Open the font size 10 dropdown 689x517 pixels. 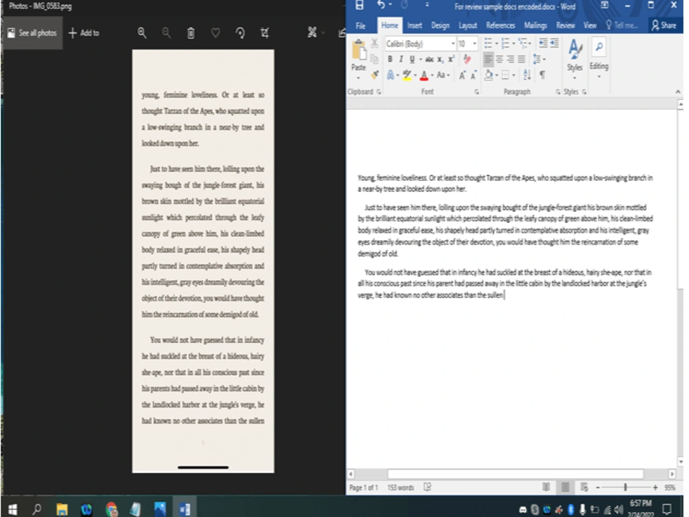coord(475,44)
